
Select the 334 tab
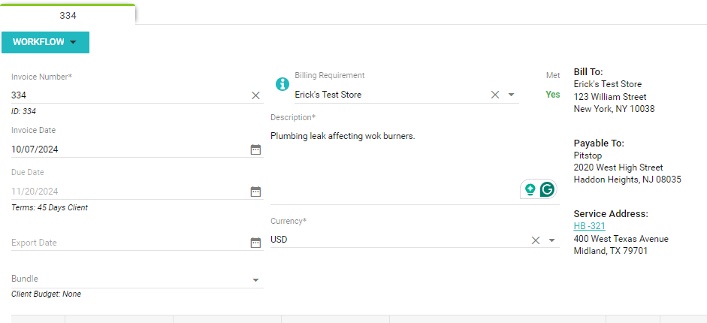[68, 15]
